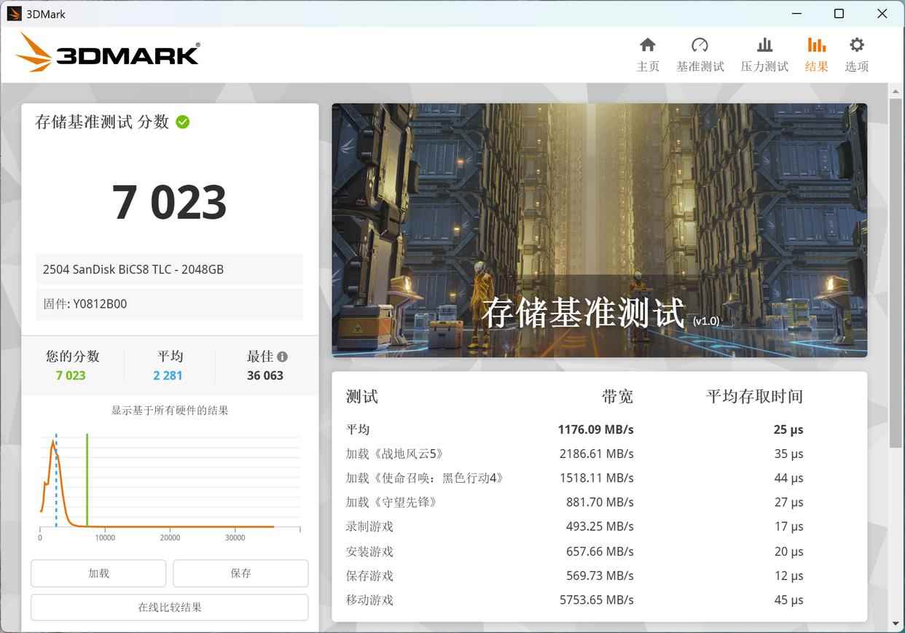Click bandwidth 5753.65 MB/s

point(596,599)
